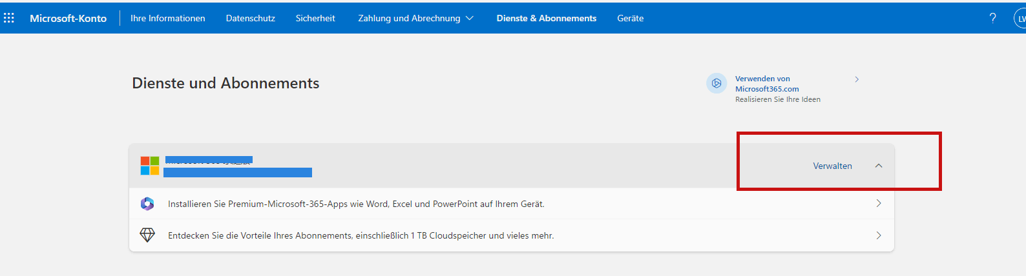Viewport: 1026px width, 276px height.
Task: Select Dienste & Abonnements tab
Action: 547,18
